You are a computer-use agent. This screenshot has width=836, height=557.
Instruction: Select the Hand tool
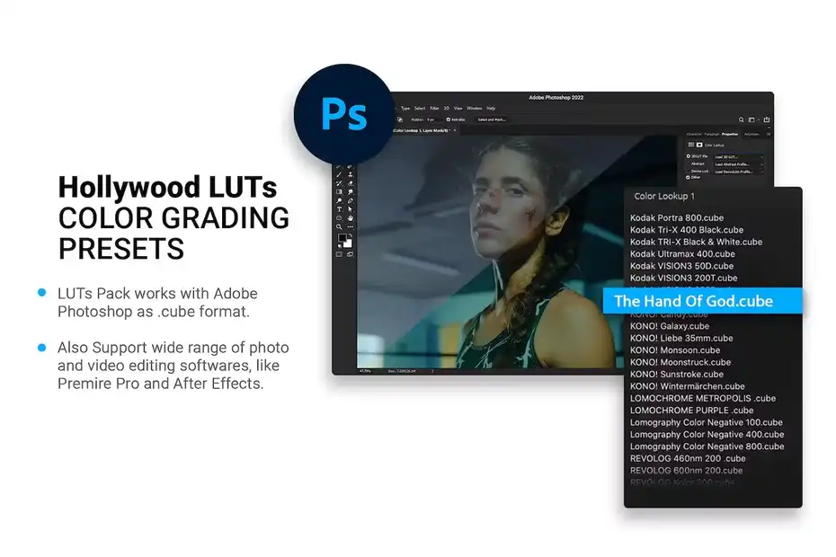point(351,218)
